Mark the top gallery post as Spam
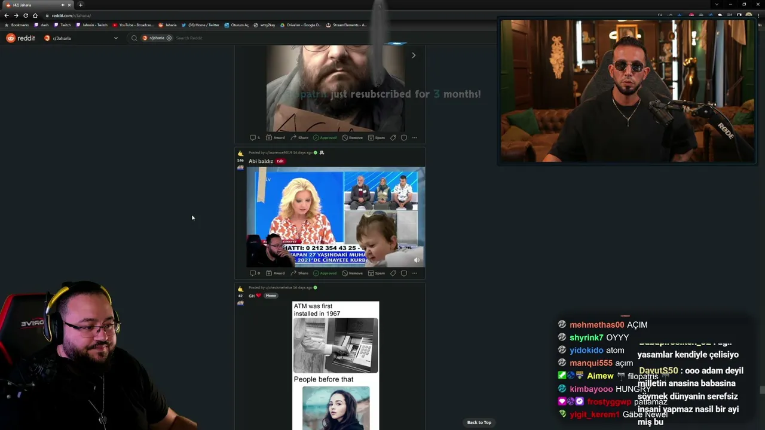The height and width of the screenshot is (430, 765). 377,138
